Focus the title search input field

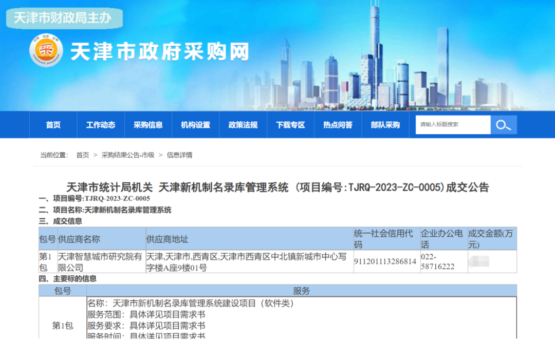tap(453, 125)
